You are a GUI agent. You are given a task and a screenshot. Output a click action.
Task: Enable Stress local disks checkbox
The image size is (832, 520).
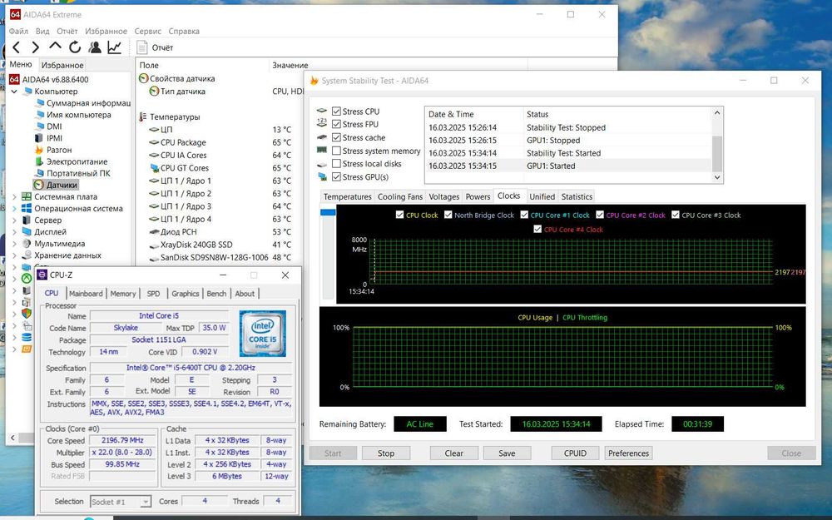point(336,164)
